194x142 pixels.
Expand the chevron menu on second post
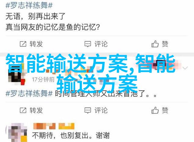(185, 68)
